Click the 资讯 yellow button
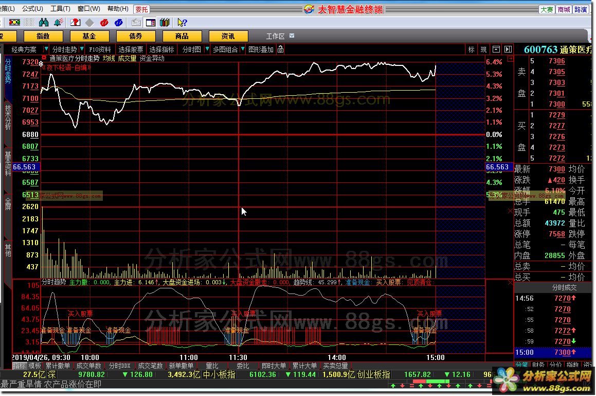This screenshot has height=396, width=596. pos(228,36)
